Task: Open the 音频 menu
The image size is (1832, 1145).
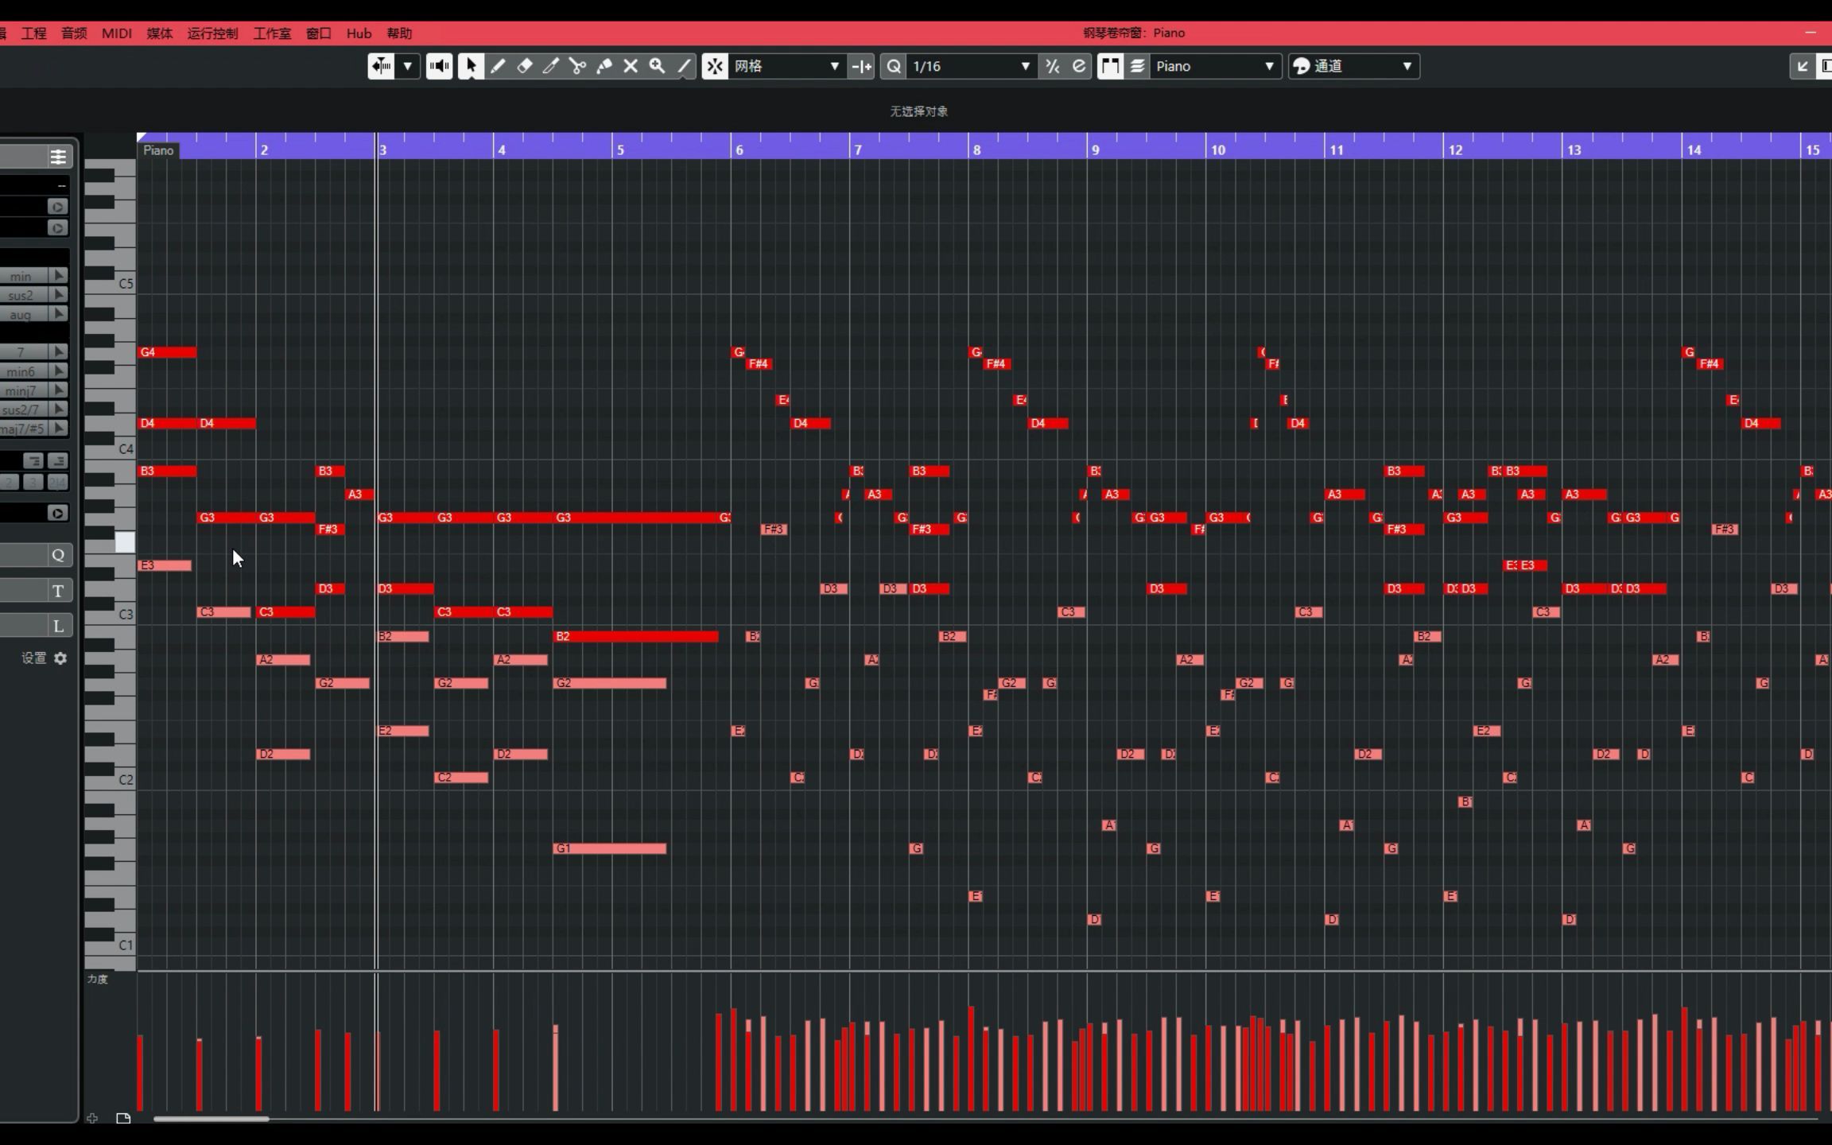Action: coord(74,33)
